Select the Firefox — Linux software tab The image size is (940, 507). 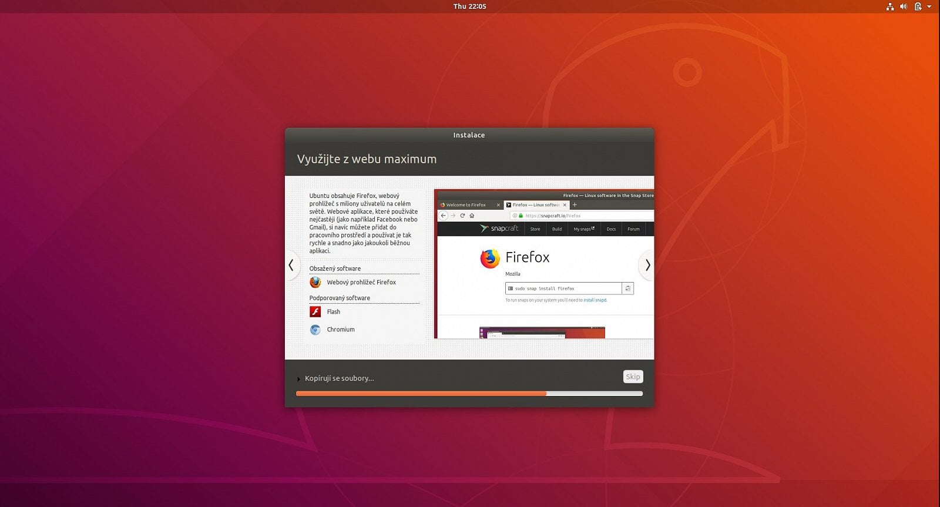(x=536, y=205)
